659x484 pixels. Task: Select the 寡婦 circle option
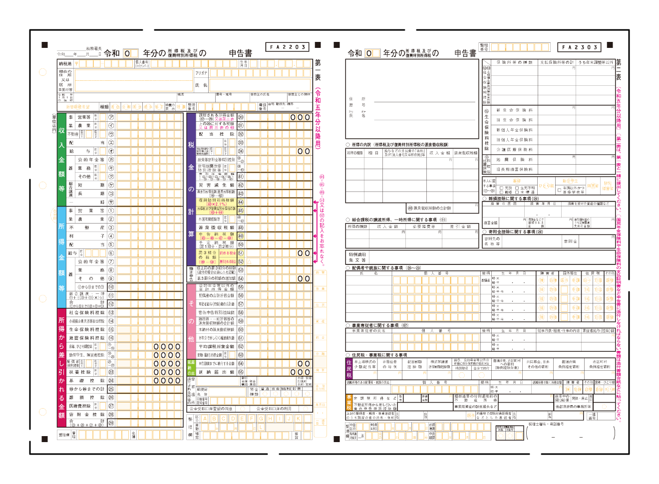(517, 181)
